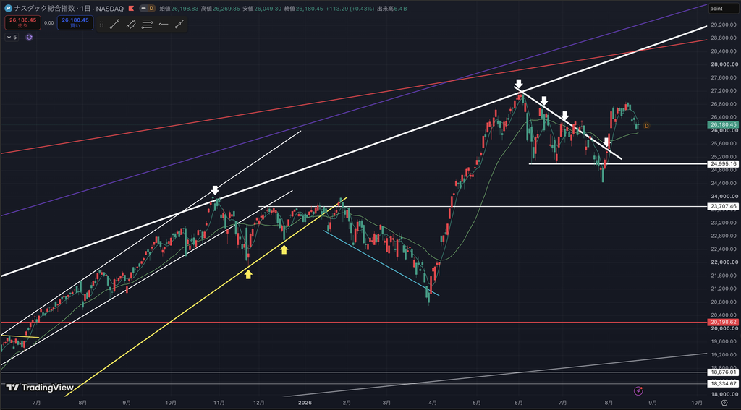Select the parallel channel drawing tool
Image resolution: width=741 pixels, height=410 pixels.
pos(131,25)
